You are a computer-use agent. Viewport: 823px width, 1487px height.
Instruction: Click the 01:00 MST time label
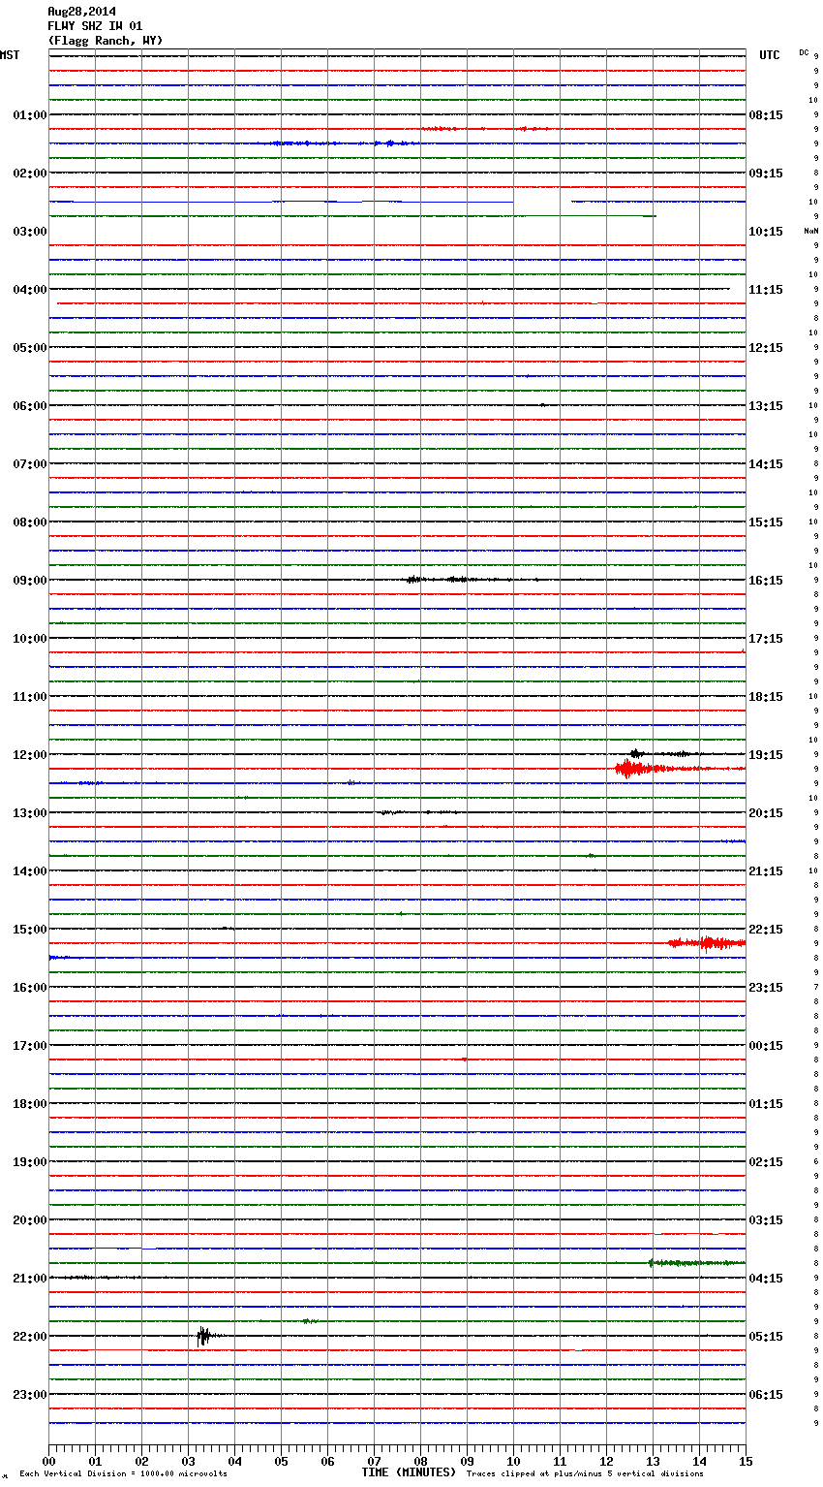pos(30,115)
